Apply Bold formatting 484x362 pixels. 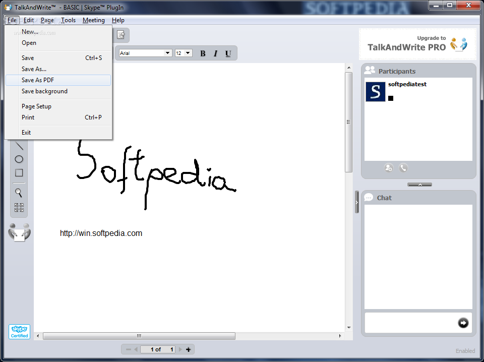point(203,53)
